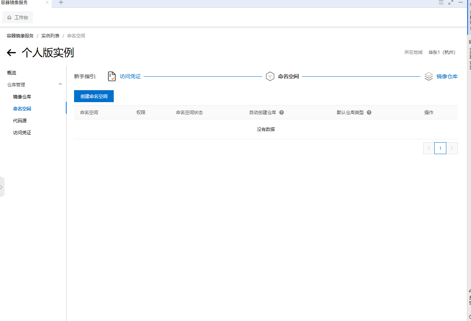Viewport: 471px width, 321px height.
Task: Go to previous page in pagination
Action: click(x=429, y=148)
